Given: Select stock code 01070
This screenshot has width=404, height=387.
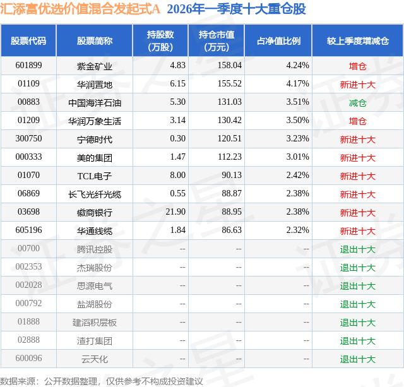Looking at the screenshot, I should 28,176.
